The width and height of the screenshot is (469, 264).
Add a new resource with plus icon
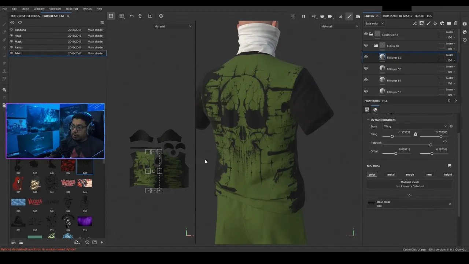pyautogui.click(x=102, y=242)
